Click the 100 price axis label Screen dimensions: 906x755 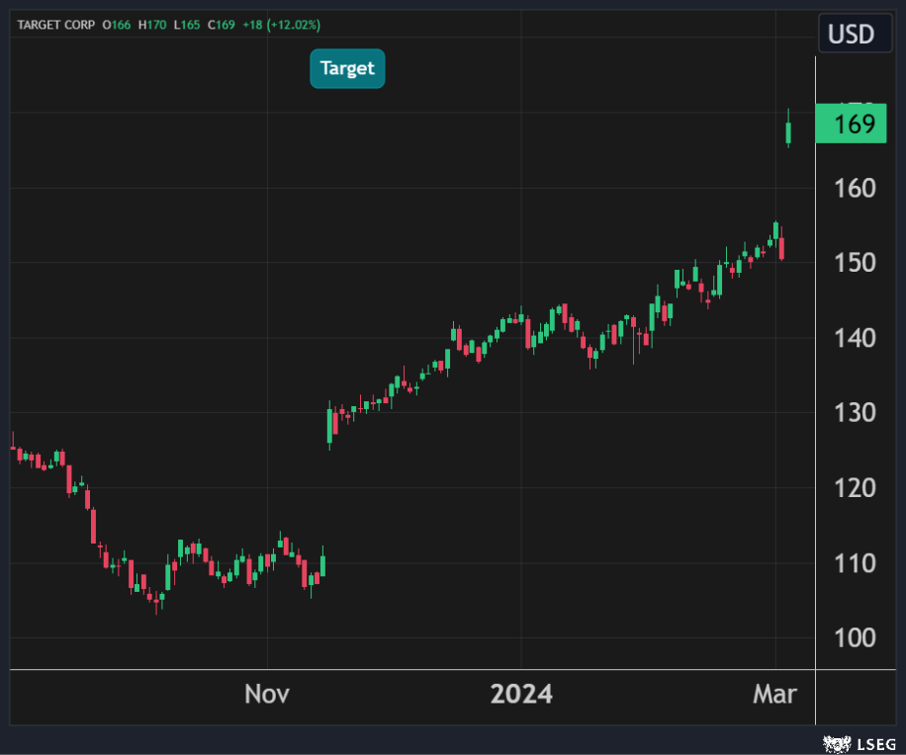[x=854, y=638]
